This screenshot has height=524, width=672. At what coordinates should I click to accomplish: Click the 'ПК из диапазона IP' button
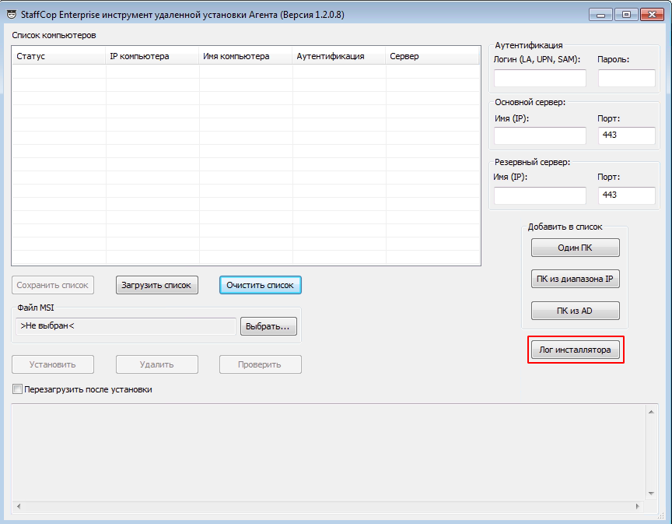[x=576, y=279]
